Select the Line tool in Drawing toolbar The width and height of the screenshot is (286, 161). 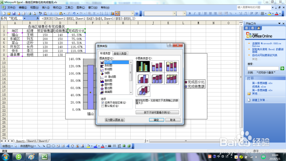(x=39, y=146)
